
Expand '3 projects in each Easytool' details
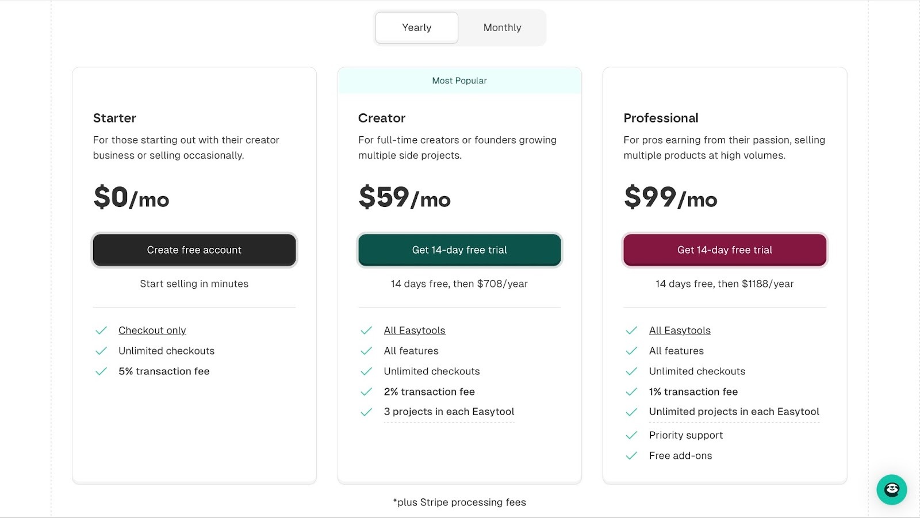[x=449, y=412]
